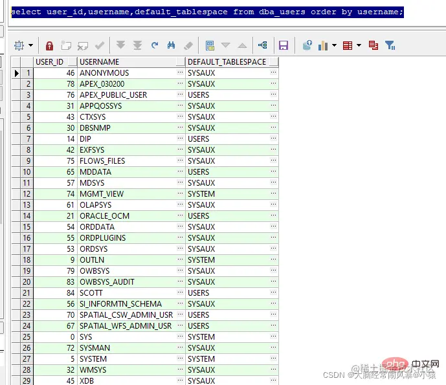Click the highlighted SQL select statement
446x385 pixels.
click(x=207, y=12)
